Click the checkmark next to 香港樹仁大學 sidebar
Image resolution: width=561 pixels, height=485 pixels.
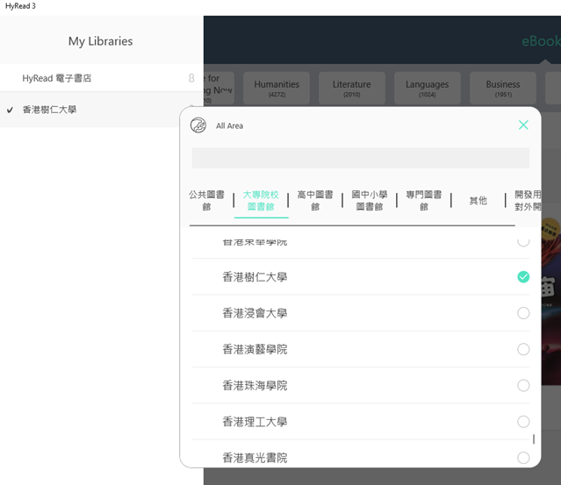tap(10, 110)
